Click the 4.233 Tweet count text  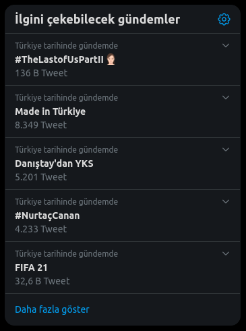40,229
